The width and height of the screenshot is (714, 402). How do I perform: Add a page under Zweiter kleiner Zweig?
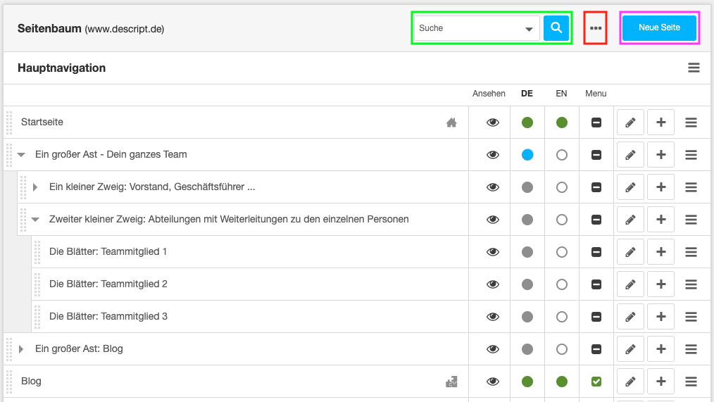click(x=660, y=220)
